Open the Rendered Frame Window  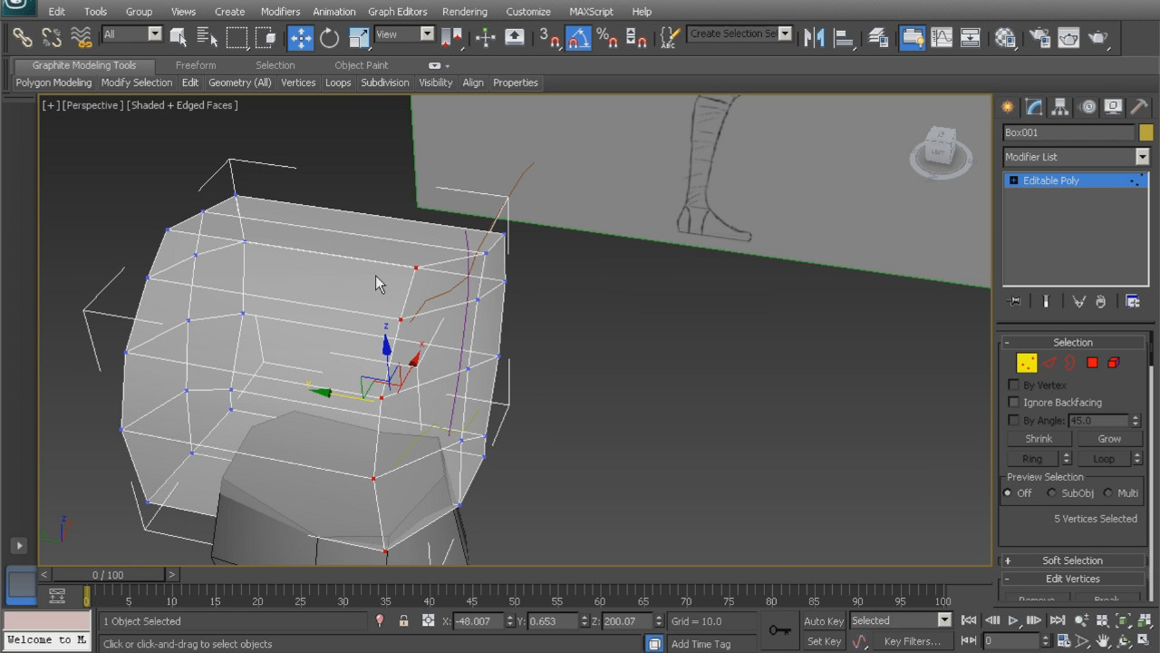(1068, 37)
